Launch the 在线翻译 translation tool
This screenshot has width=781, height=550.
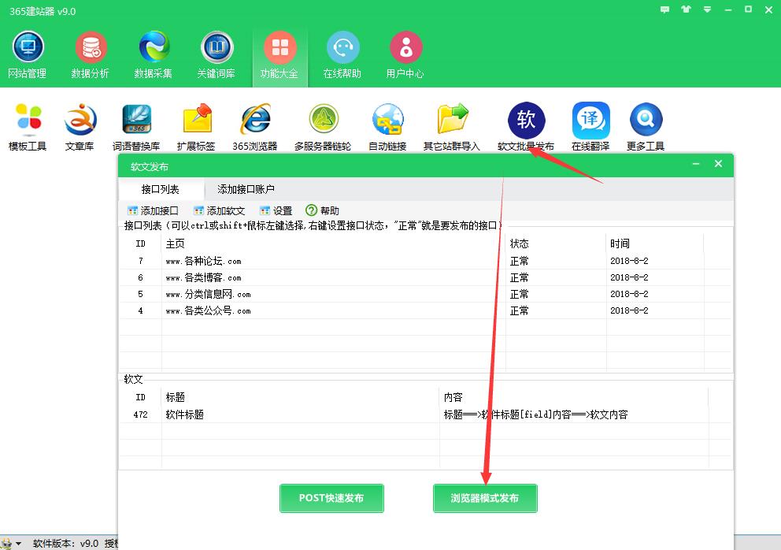(x=590, y=127)
